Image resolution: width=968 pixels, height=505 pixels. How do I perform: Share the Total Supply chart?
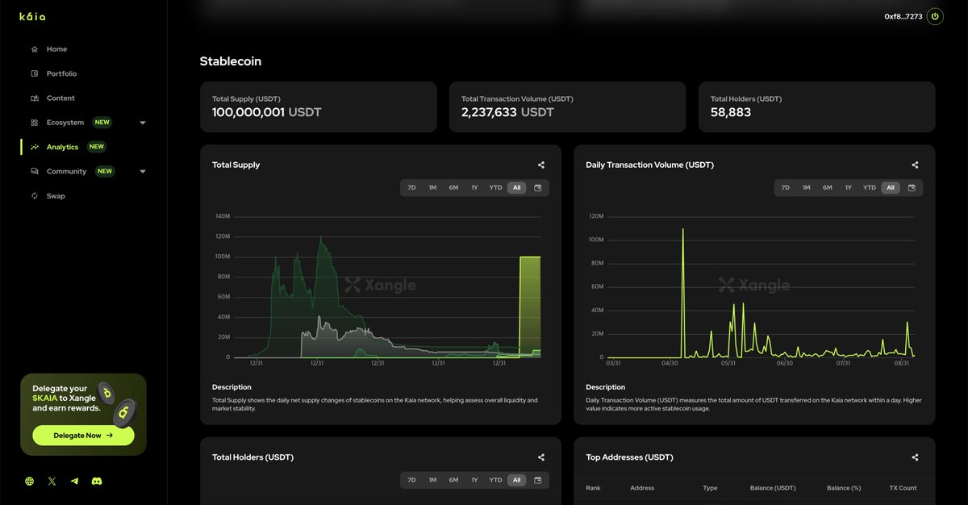coord(541,165)
